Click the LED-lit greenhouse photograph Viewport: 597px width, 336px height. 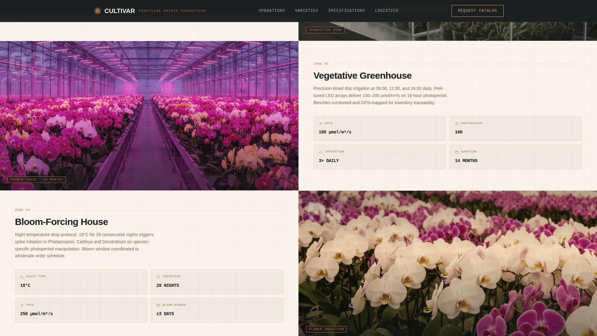click(149, 115)
